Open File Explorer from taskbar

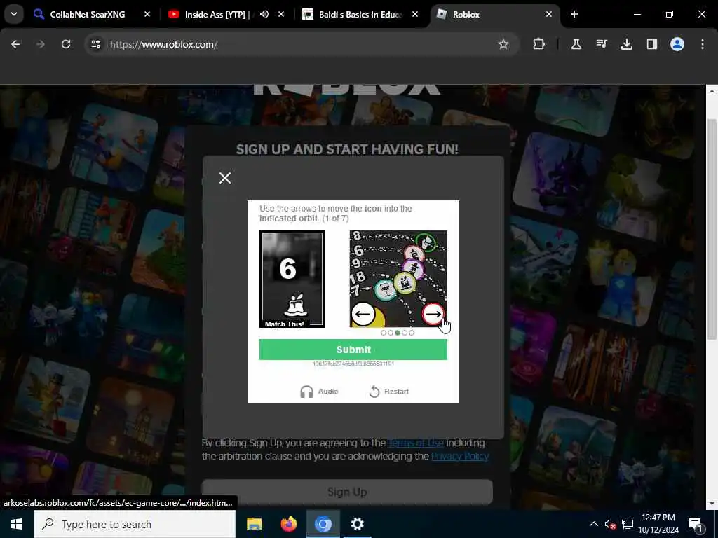click(254, 524)
